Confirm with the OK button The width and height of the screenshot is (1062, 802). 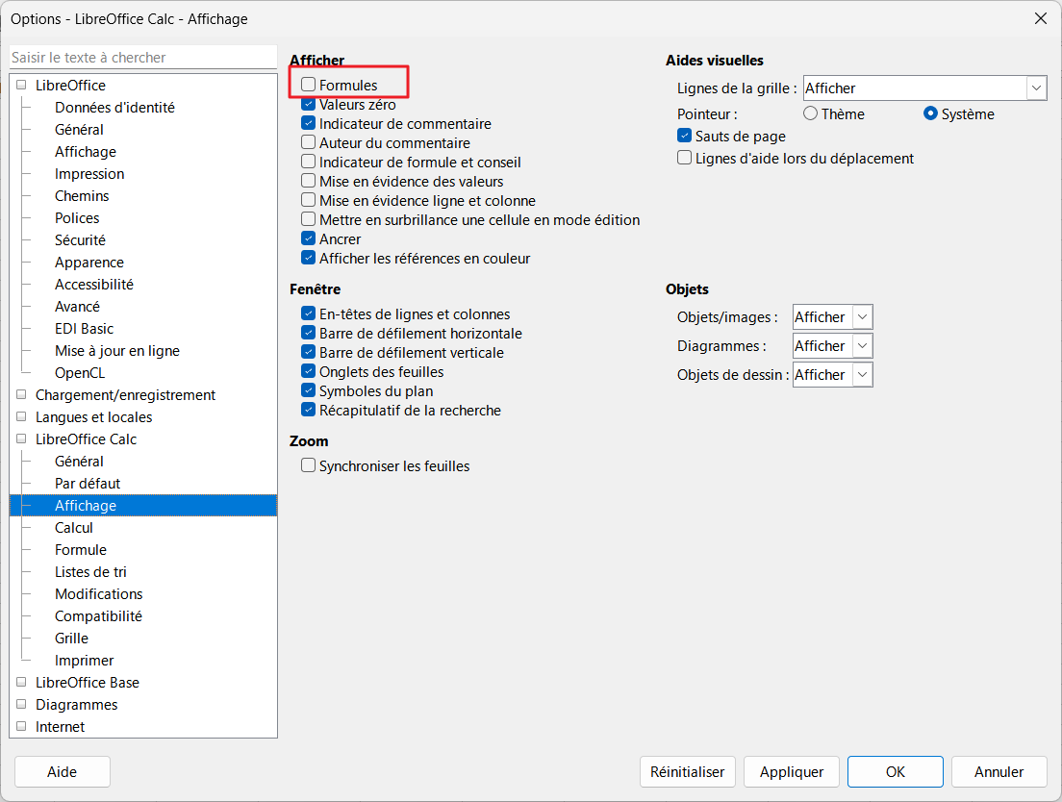(x=896, y=771)
